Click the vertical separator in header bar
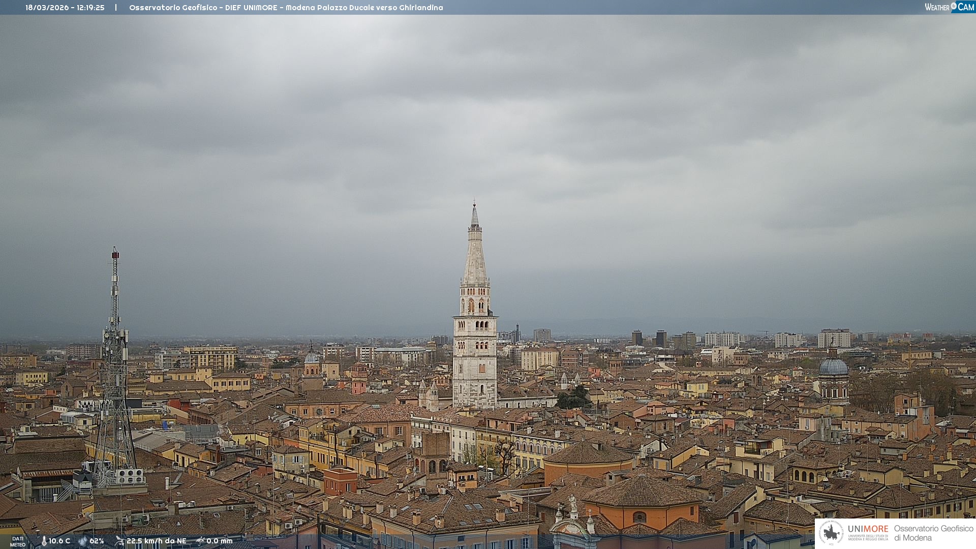 click(116, 8)
